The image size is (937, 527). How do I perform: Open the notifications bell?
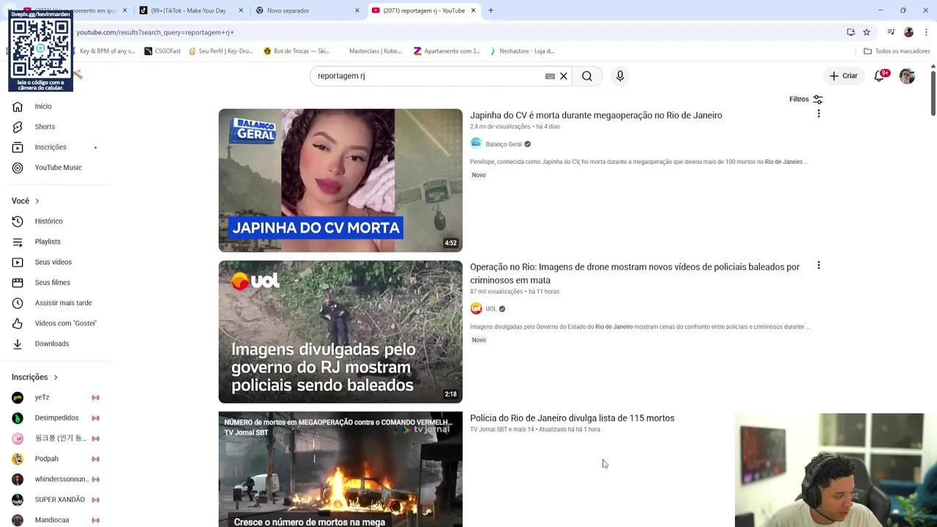click(x=879, y=76)
